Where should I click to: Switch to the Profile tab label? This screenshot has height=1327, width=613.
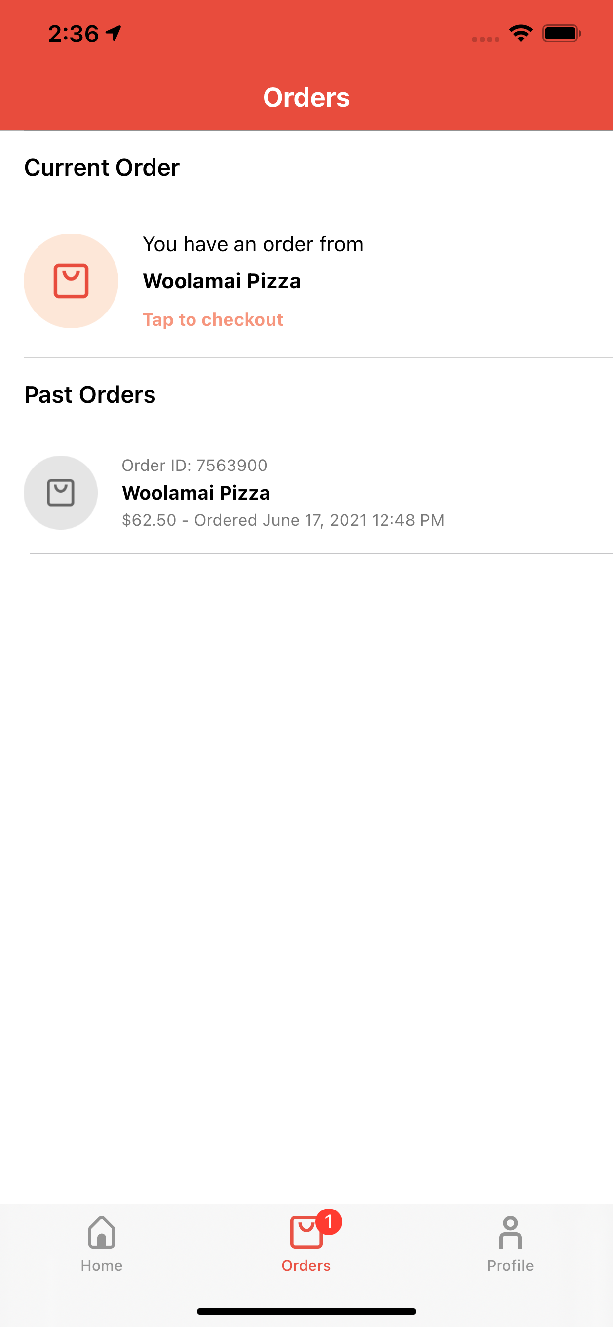pyautogui.click(x=510, y=1265)
